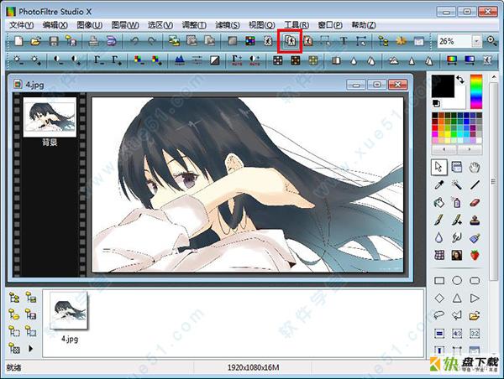Select the Hand move tool
This screenshot has width=504, height=379.
[x=475, y=167]
